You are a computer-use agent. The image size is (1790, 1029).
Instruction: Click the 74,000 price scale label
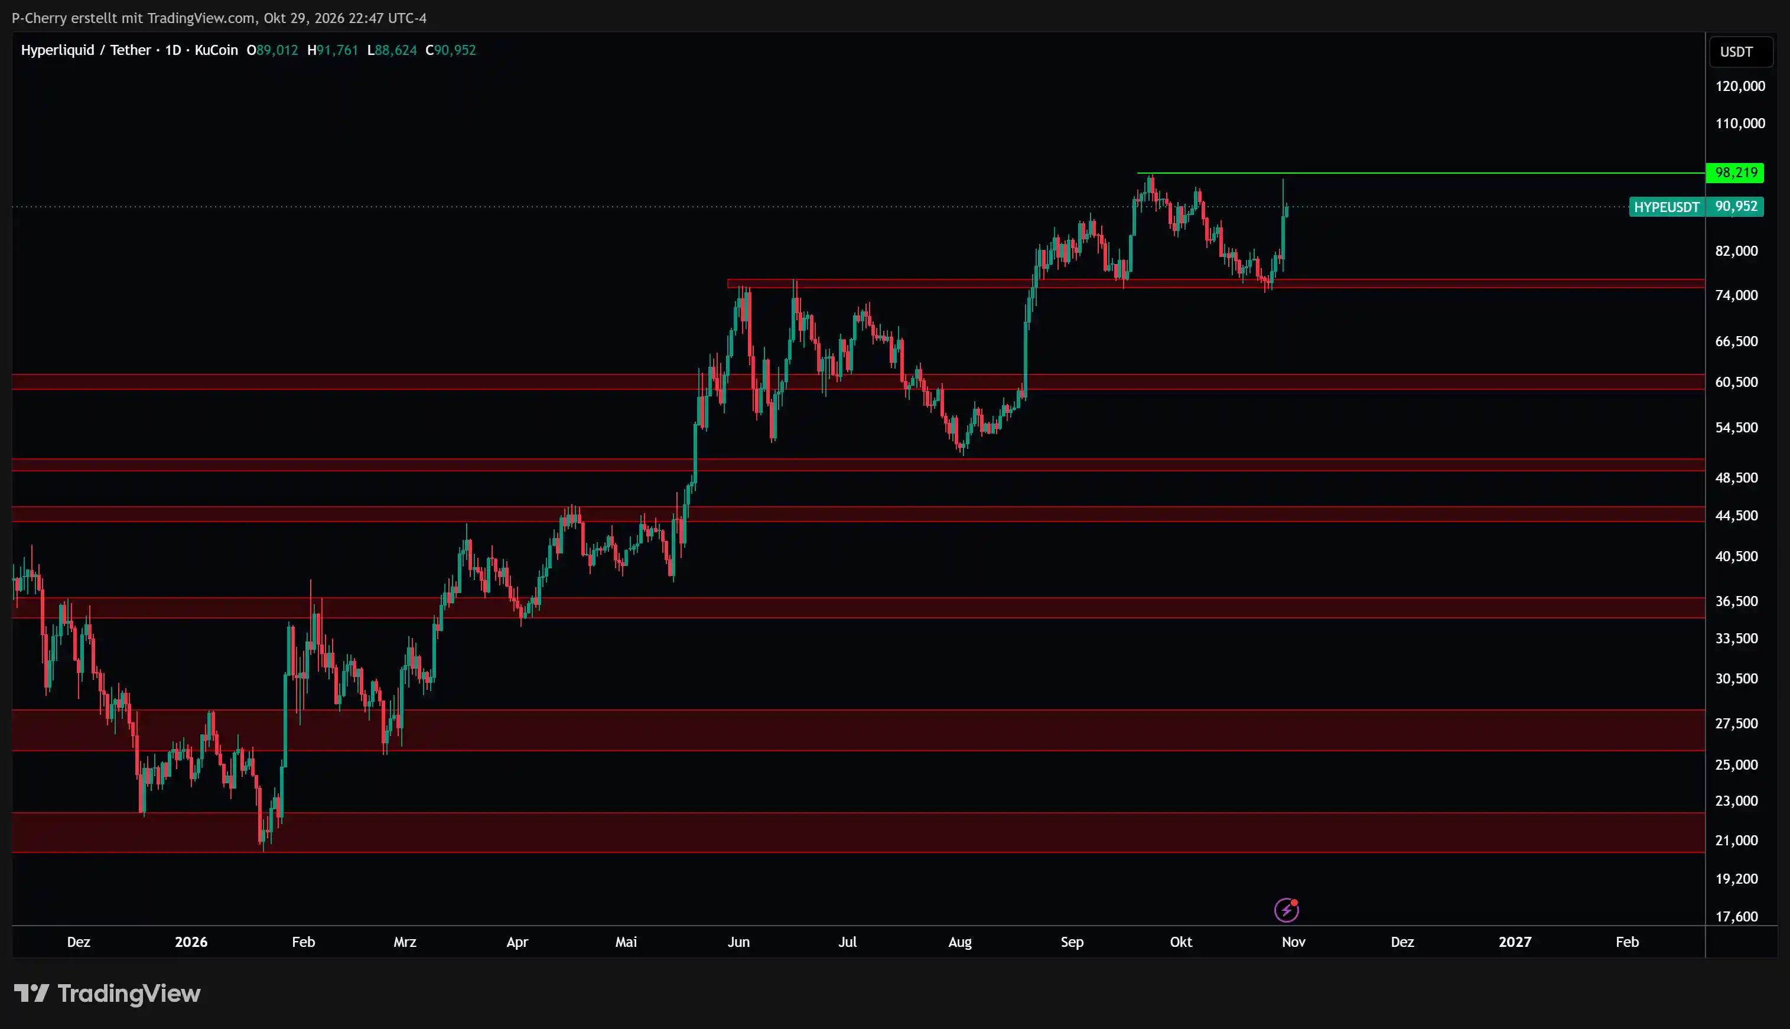(x=1736, y=295)
